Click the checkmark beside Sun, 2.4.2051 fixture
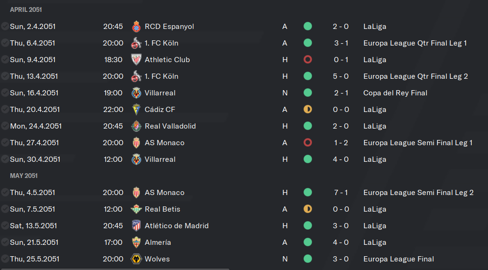The width and height of the screenshot is (488, 270). point(5,26)
